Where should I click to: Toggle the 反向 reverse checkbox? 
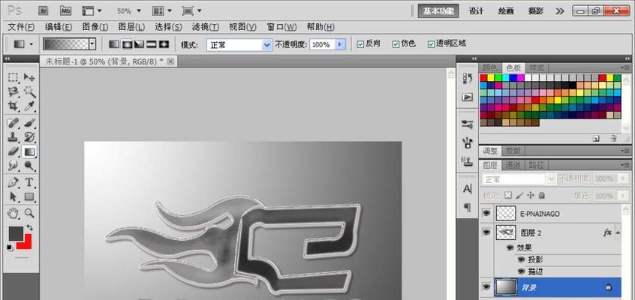[x=360, y=44]
